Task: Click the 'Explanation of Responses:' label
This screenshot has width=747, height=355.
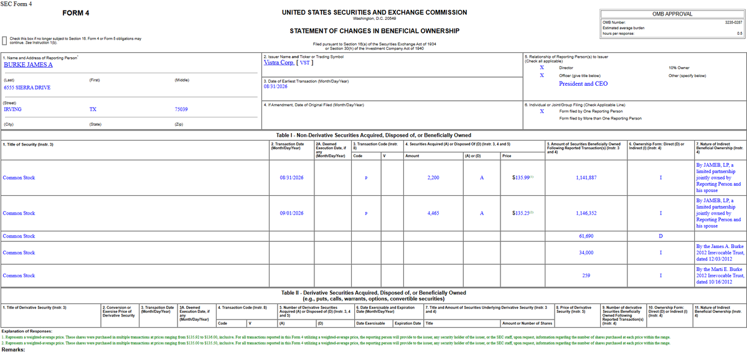Action: click(x=26, y=331)
